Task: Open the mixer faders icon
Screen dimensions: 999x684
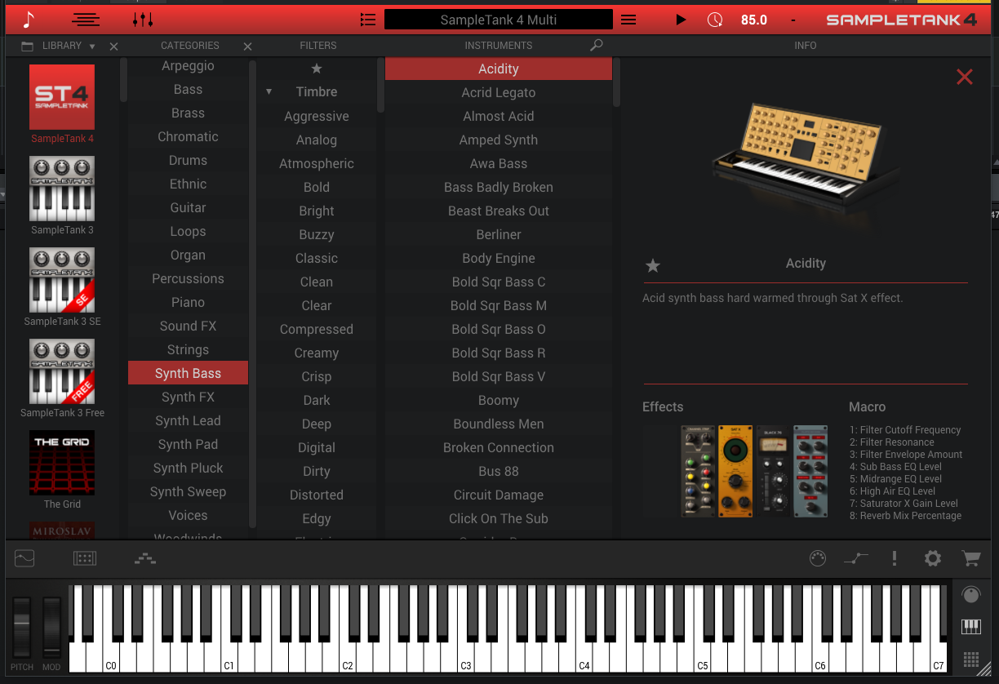Action: coord(143,20)
